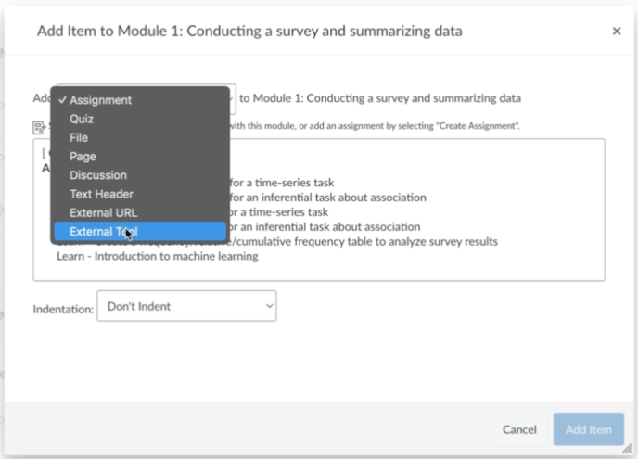The image size is (638, 459).
Task: Select External URL option
Action: [140, 212]
